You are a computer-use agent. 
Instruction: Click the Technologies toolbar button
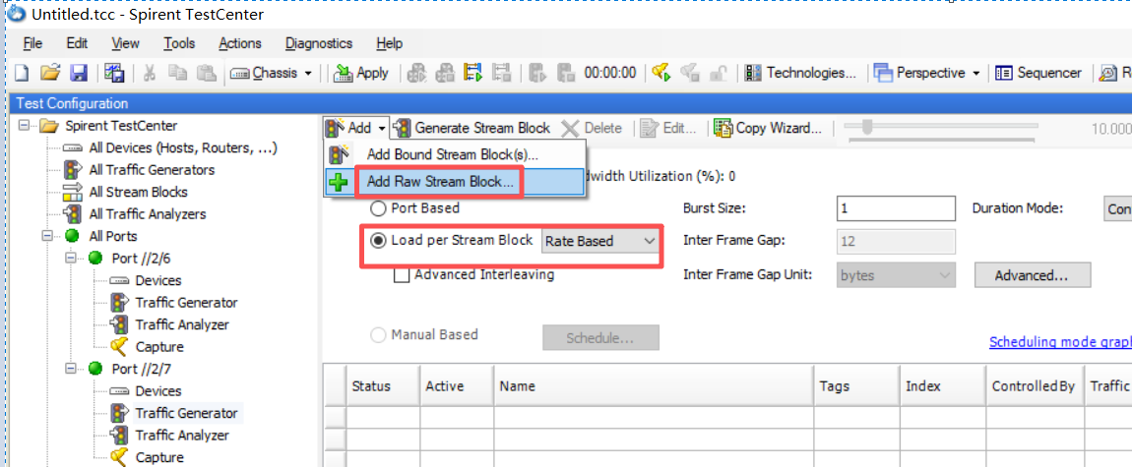click(801, 73)
